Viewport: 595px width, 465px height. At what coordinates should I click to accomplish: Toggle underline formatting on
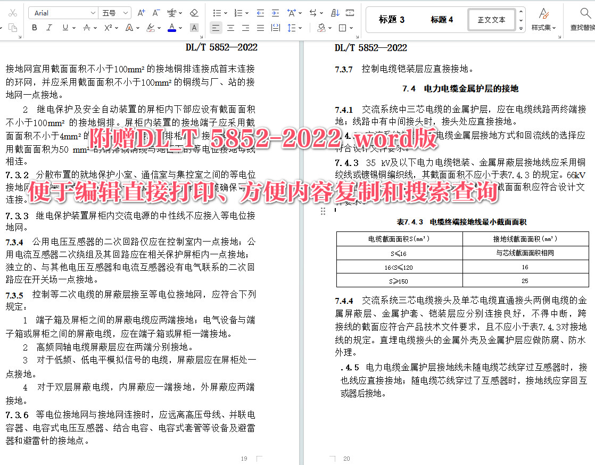pyautogui.click(x=64, y=28)
